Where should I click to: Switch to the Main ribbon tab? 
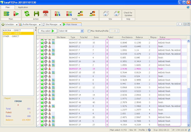[8, 7]
